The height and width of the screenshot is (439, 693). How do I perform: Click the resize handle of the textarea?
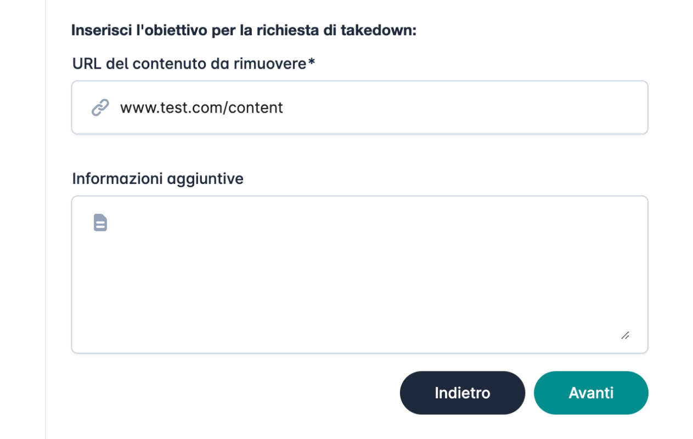625,335
